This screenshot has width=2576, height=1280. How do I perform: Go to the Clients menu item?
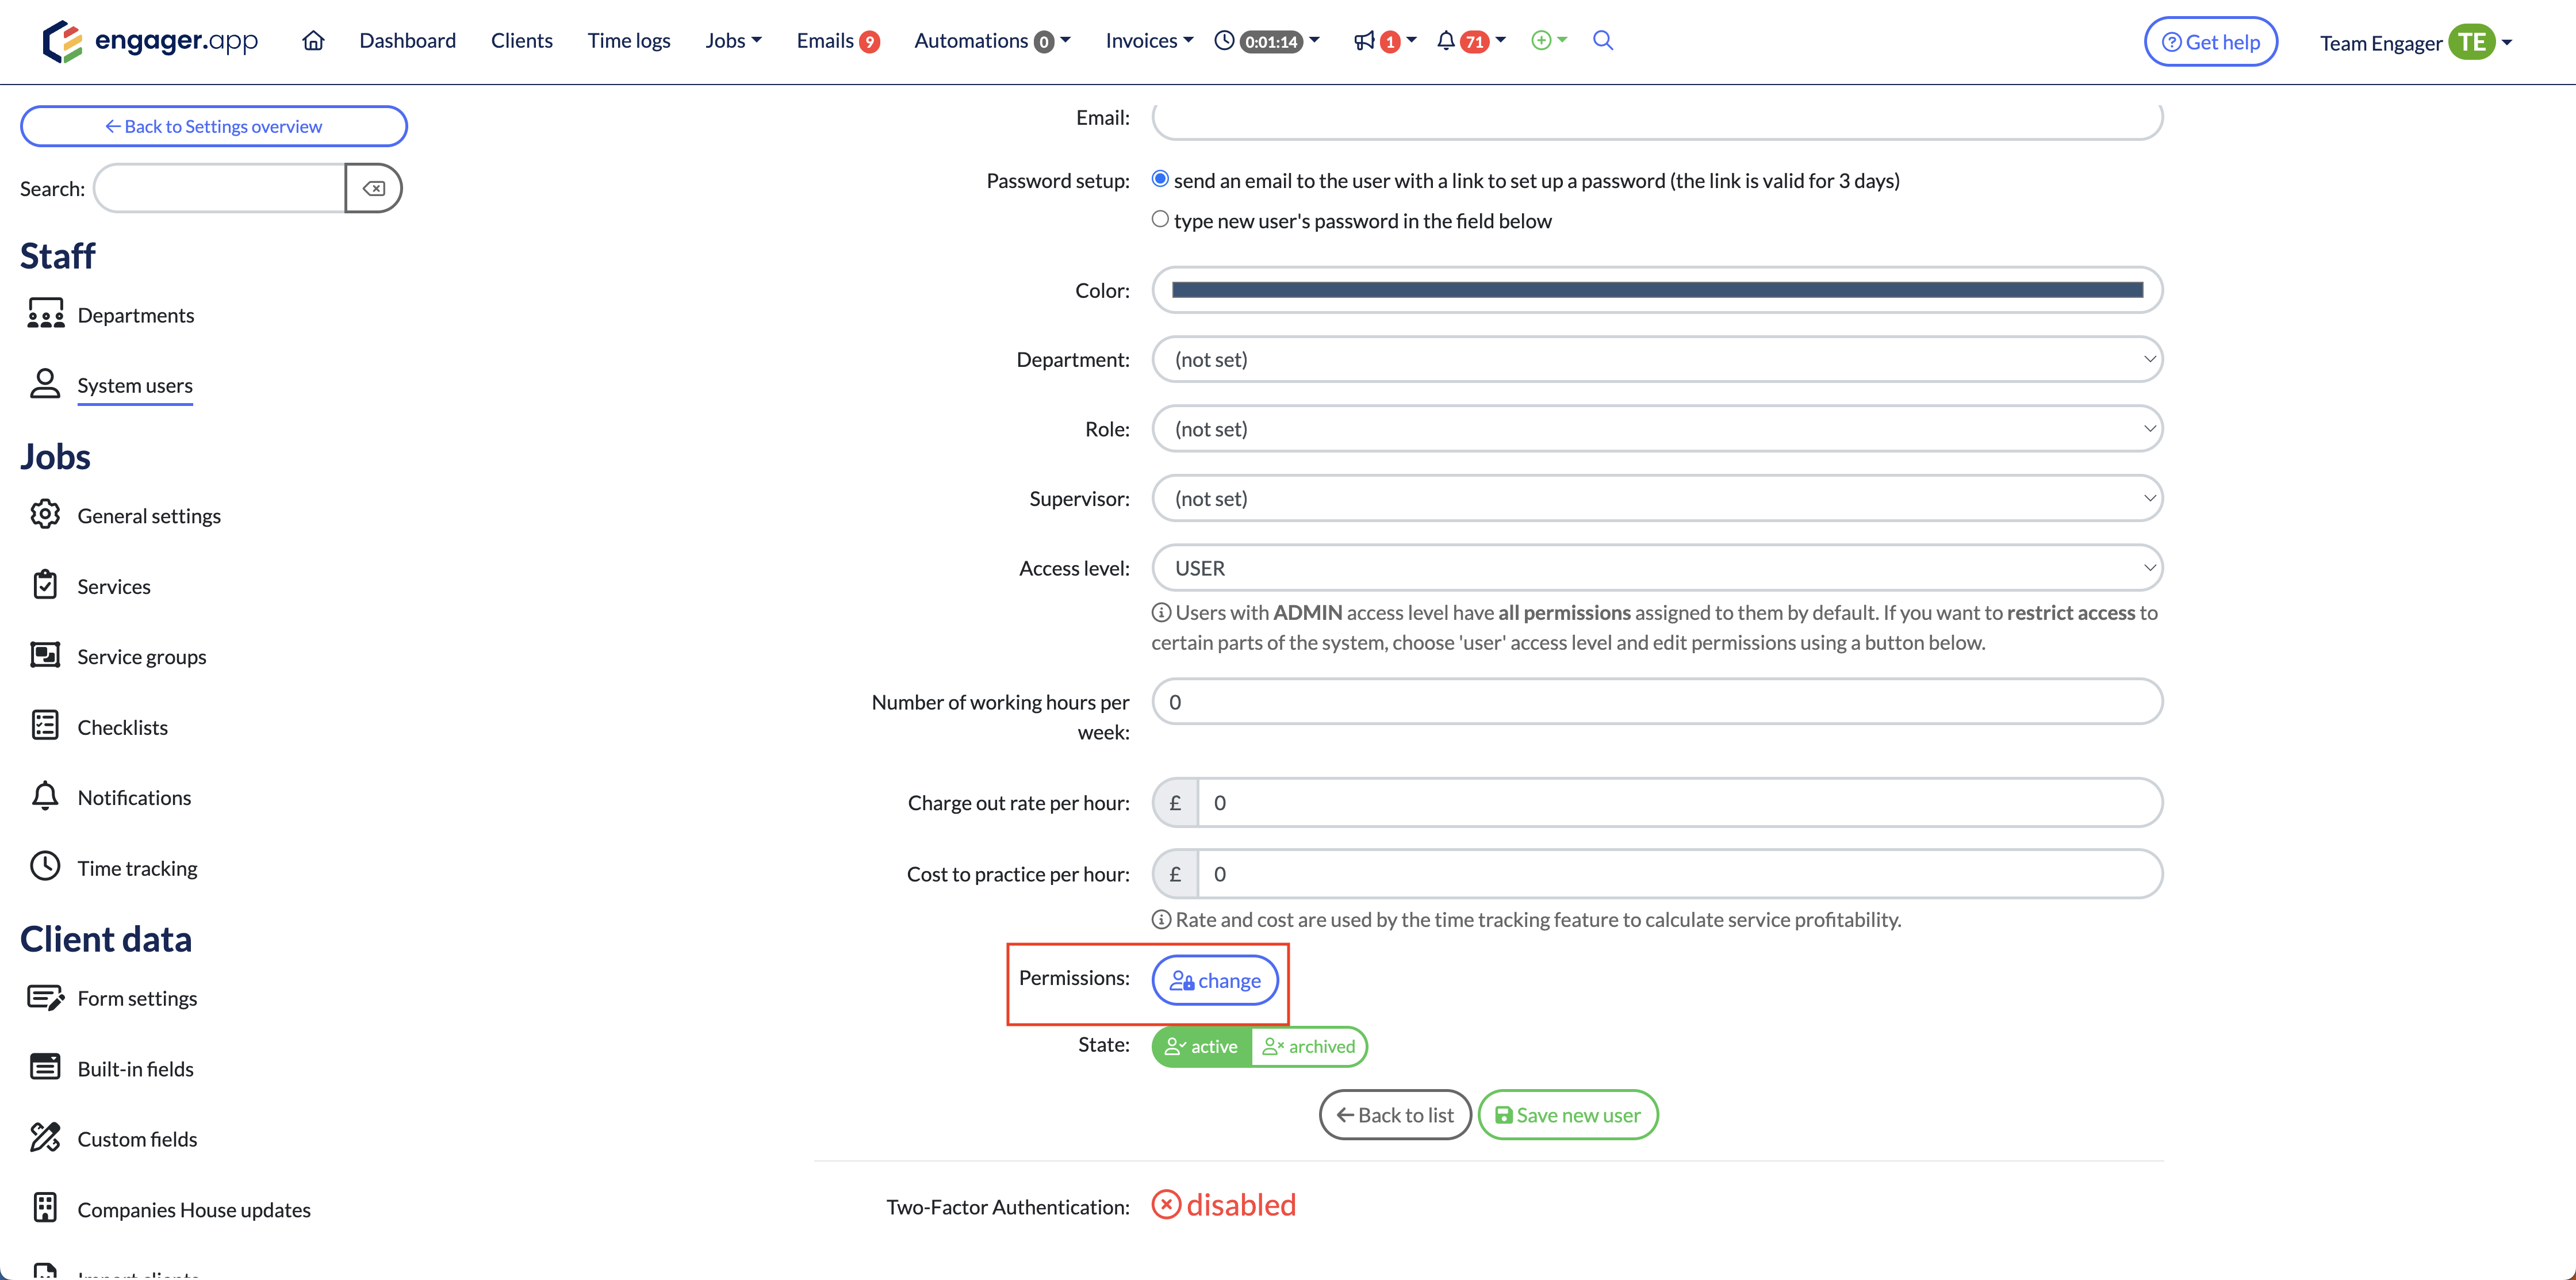521,41
